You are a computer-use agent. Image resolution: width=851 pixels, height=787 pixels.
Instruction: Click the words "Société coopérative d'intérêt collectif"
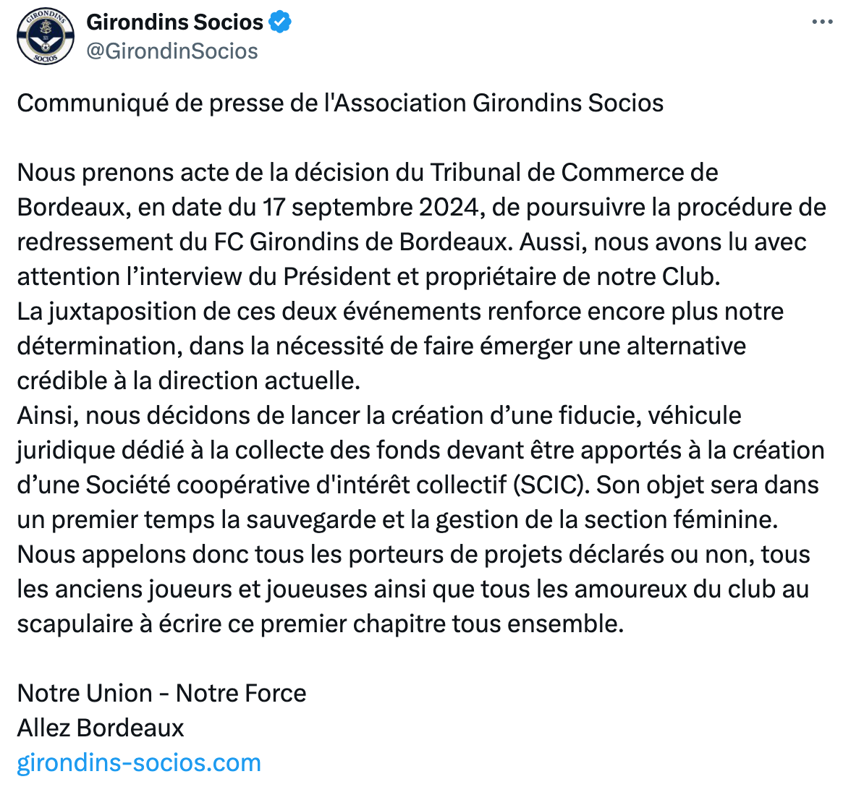tap(296, 485)
